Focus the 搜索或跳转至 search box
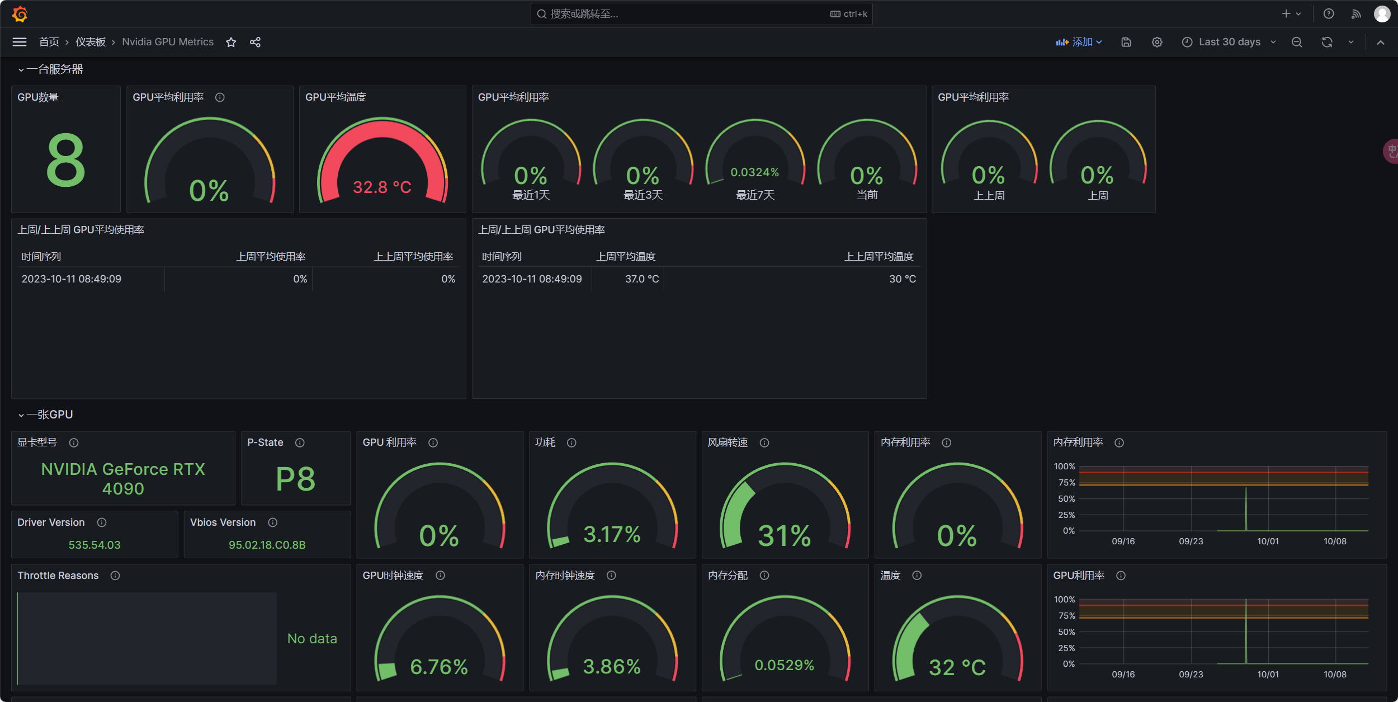 (x=701, y=14)
